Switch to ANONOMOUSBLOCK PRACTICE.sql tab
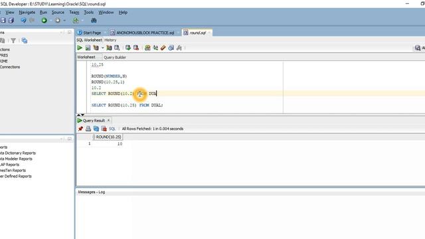Viewport: 425px width, 239px height. point(143,33)
